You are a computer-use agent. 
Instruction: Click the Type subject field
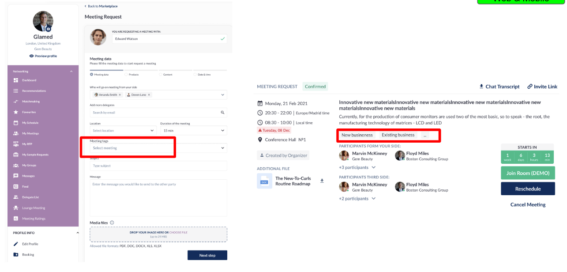coord(158,166)
